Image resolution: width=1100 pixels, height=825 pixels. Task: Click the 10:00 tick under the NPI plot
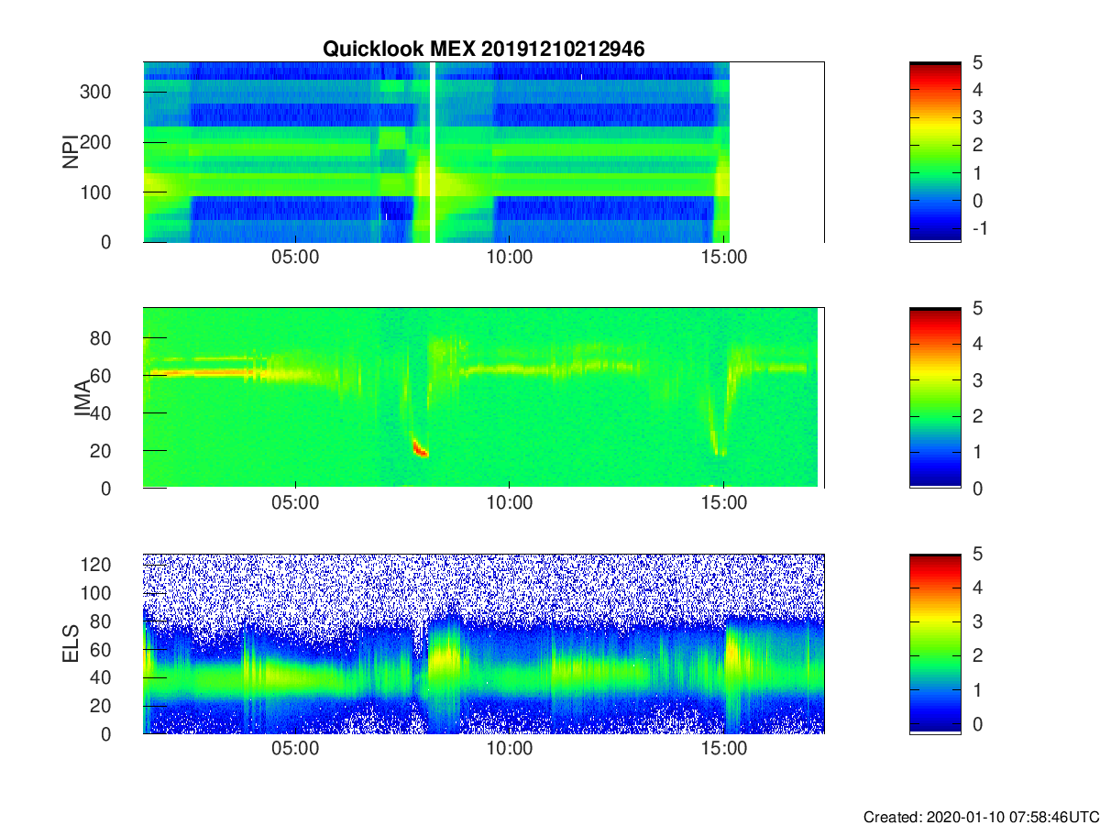tap(510, 257)
